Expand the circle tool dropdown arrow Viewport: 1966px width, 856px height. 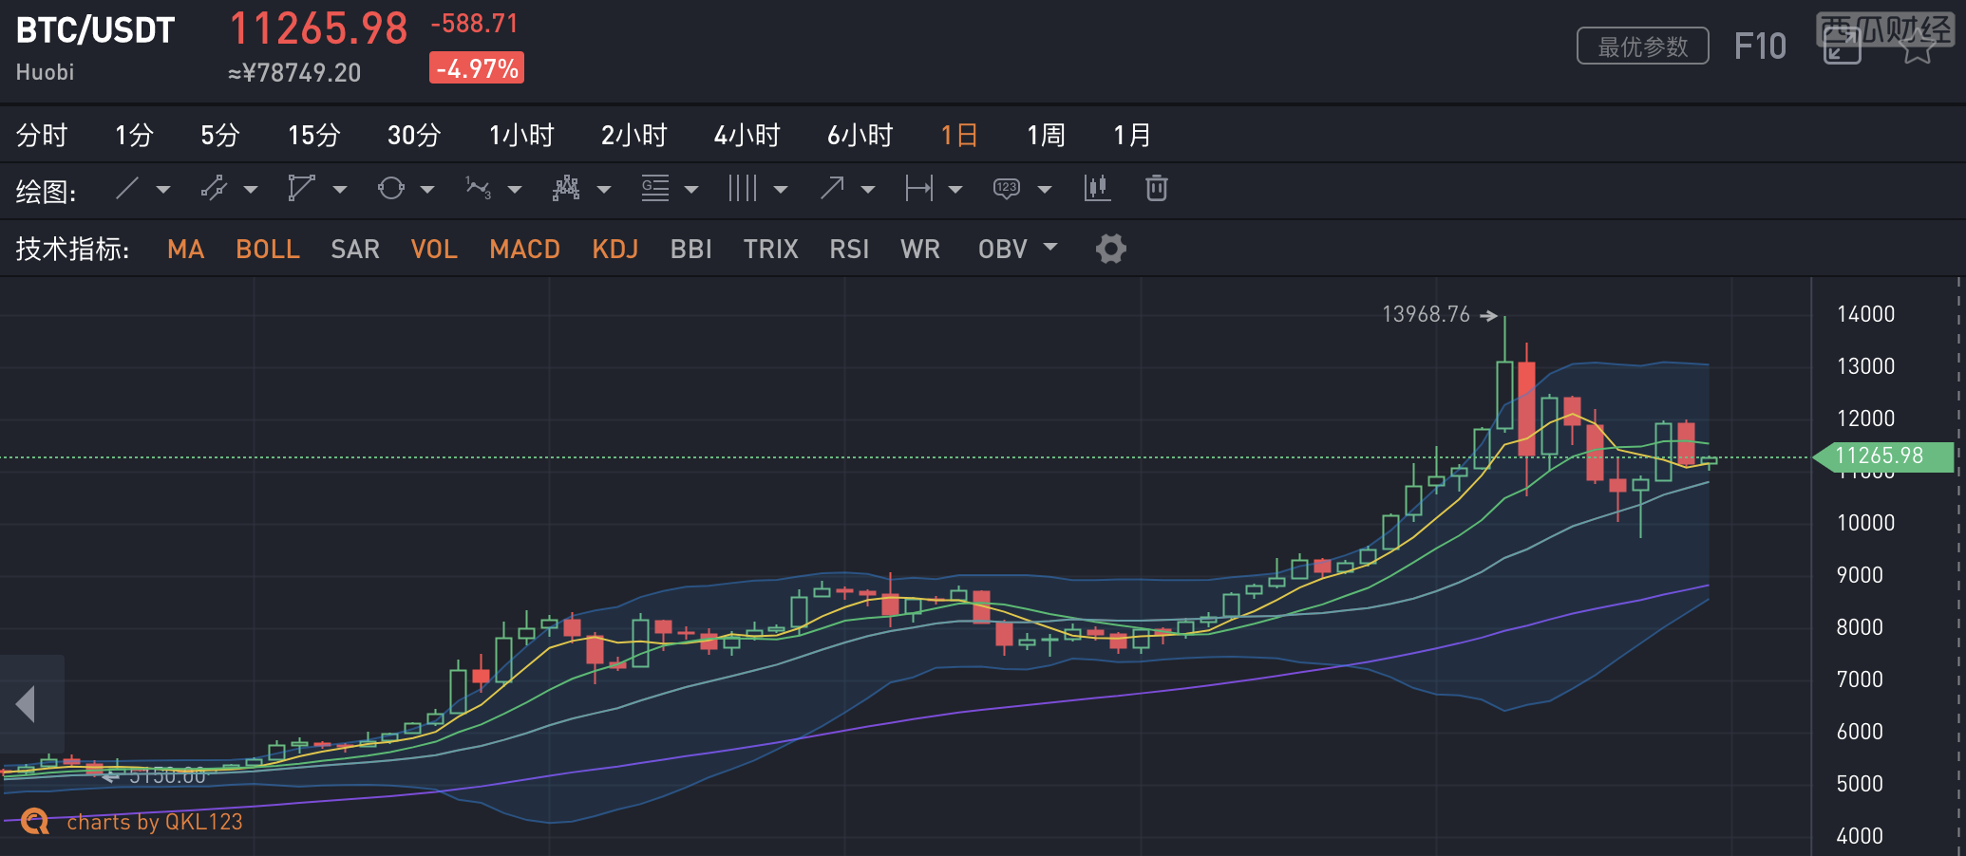coord(427,189)
